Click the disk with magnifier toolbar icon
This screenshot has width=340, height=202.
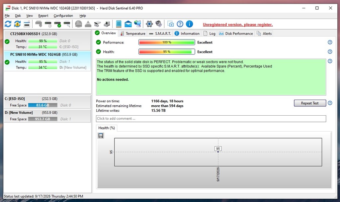click(67, 24)
